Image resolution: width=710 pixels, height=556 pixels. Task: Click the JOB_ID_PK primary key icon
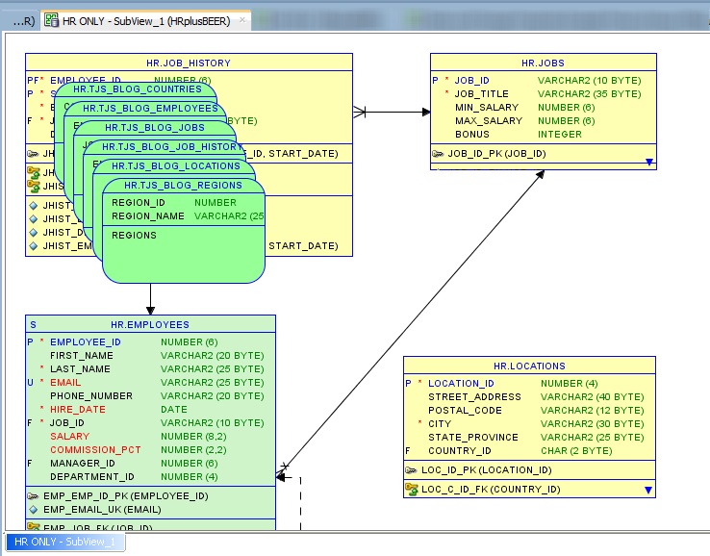[x=438, y=154]
